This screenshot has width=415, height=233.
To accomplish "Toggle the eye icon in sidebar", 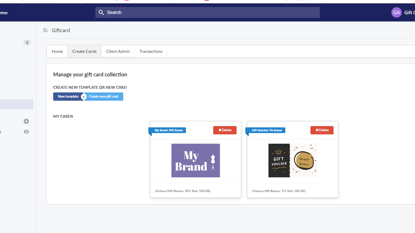I will pos(26,132).
